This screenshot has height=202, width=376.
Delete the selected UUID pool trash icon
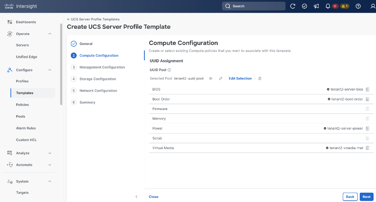click(x=260, y=79)
